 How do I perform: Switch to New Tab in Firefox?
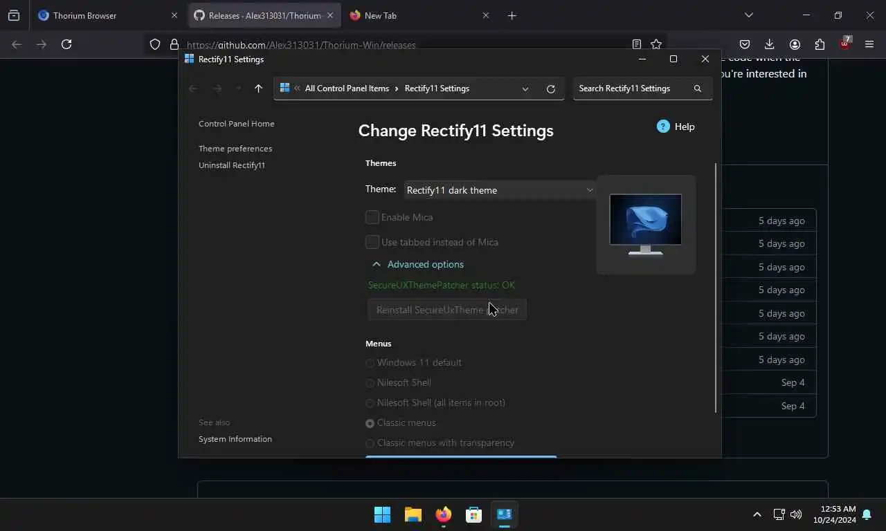pyautogui.click(x=420, y=15)
